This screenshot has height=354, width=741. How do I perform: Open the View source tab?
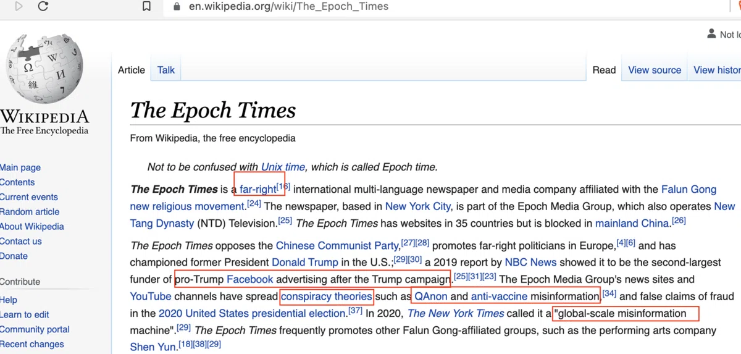click(655, 70)
